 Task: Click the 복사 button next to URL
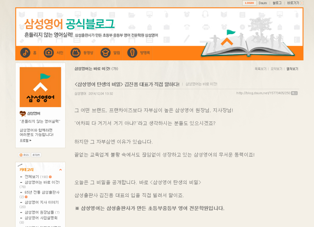(x=294, y=93)
